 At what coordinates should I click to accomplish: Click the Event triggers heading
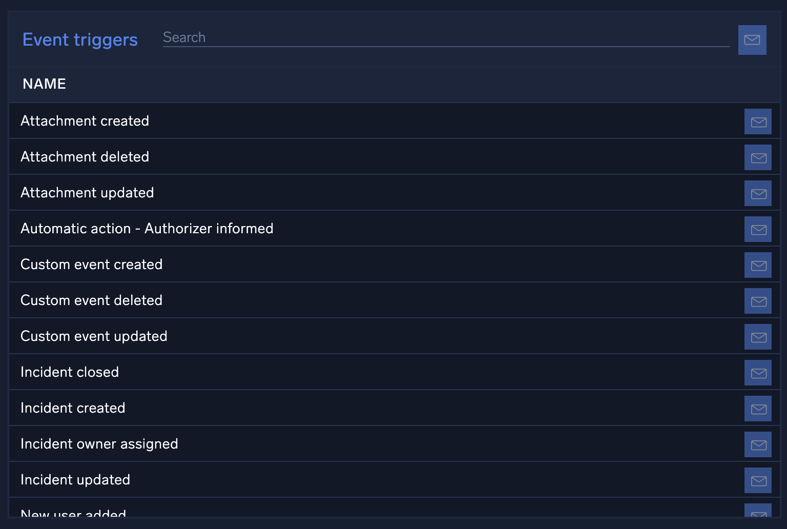click(x=80, y=40)
